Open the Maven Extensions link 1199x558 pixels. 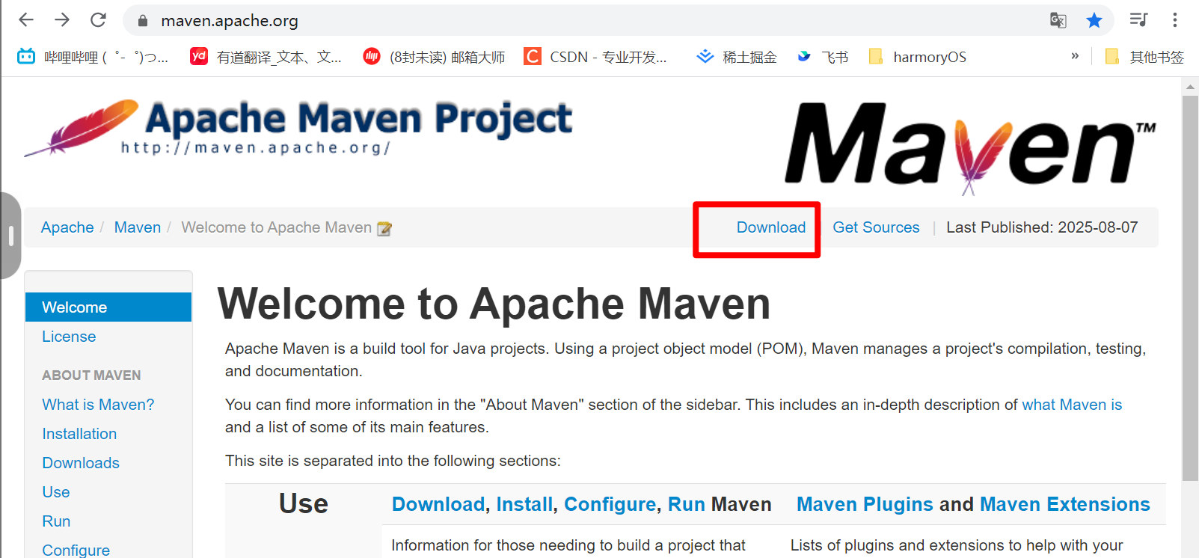(x=1064, y=504)
